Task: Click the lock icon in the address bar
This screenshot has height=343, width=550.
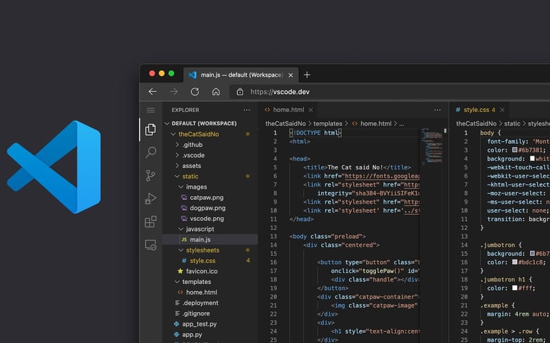Action: pos(240,92)
